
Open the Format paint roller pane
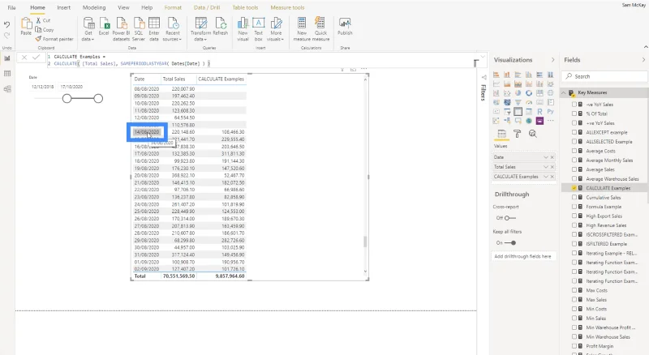(x=517, y=134)
